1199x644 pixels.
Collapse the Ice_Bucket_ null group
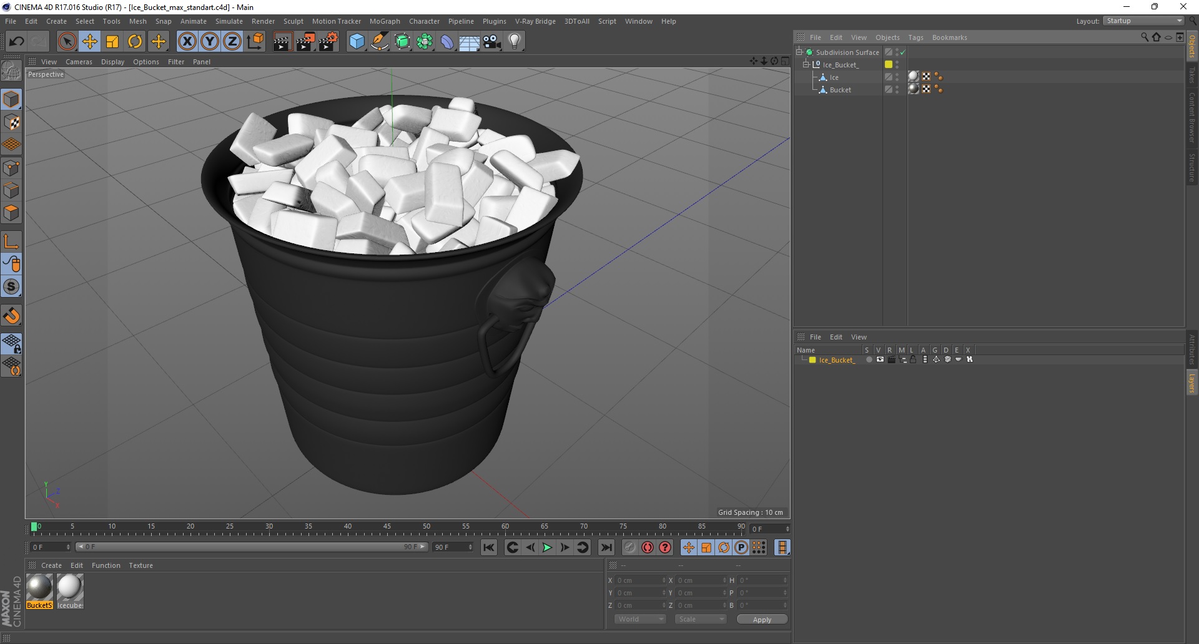pos(806,65)
